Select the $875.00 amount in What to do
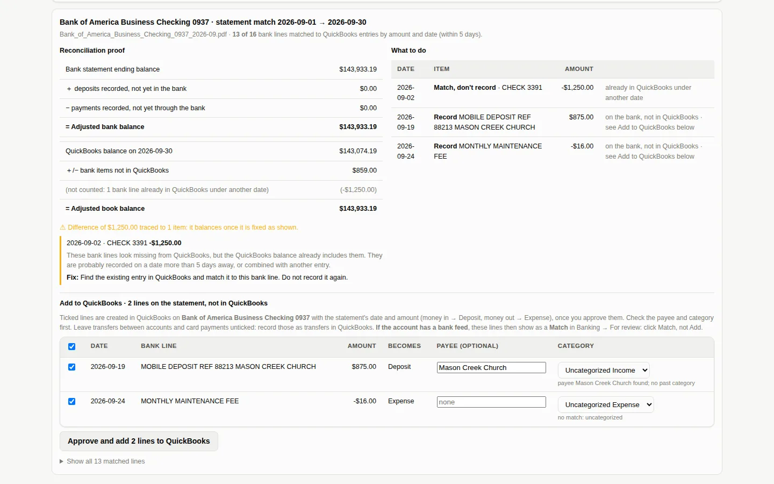Viewport: 774px width, 484px height. pos(581,117)
